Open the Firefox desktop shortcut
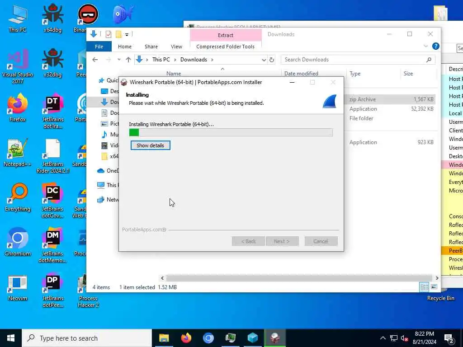 click(x=18, y=108)
